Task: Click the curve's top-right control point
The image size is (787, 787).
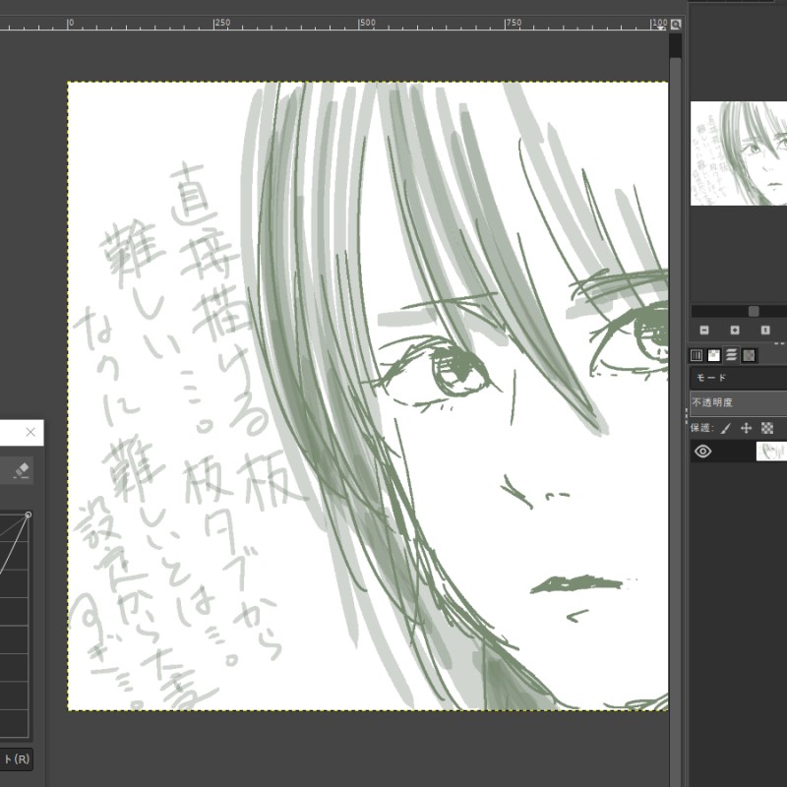Action: pyautogui.click(x=29, y=515)
